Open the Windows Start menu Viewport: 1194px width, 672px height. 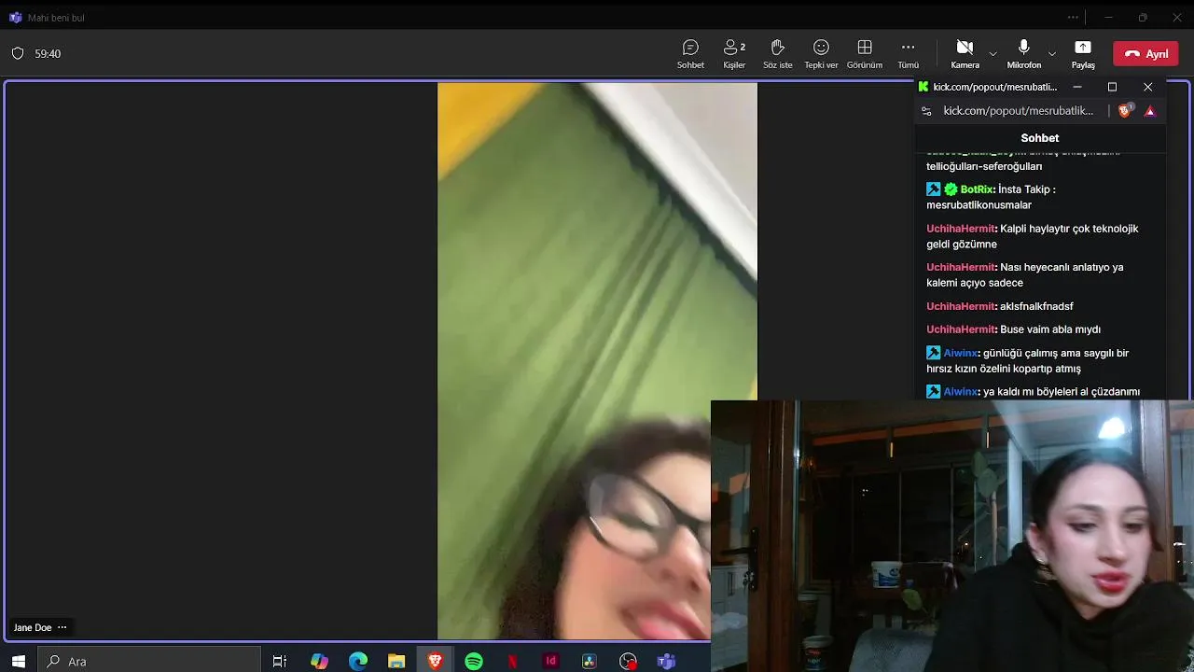coord(18,661)
